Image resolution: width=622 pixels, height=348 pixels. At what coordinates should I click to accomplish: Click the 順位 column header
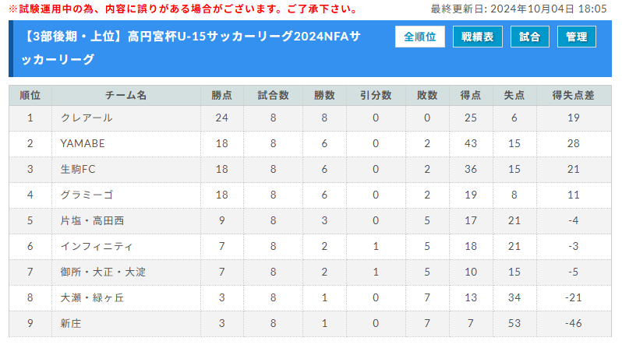coord(30,95)
